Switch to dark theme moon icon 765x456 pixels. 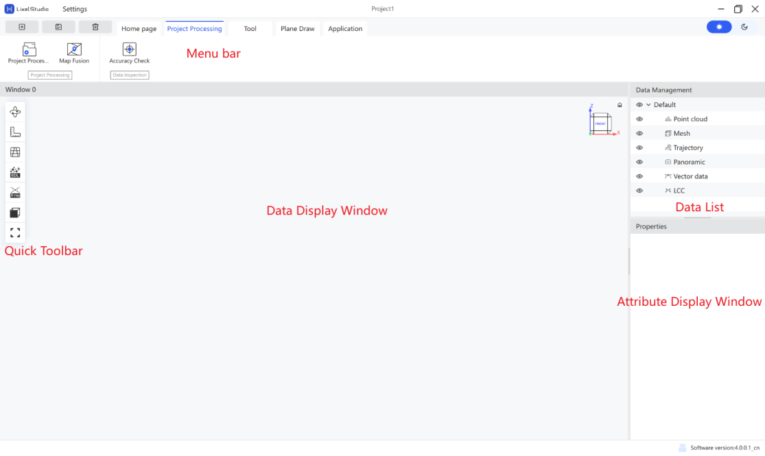coord(744,27)
